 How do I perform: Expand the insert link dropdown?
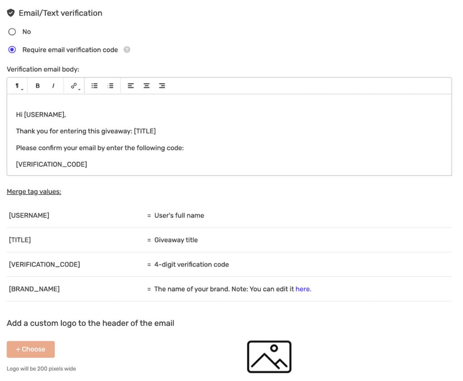point(75,86)
